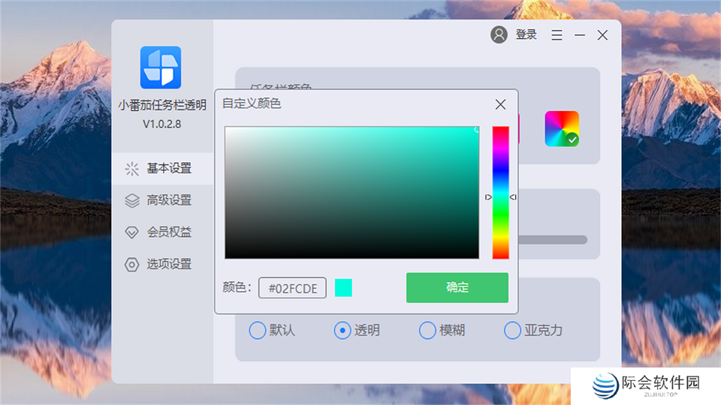Click the rainbow hue slider bar
Image resolution: width=721 pixels, height=405 pixels.
coord(500,193)
